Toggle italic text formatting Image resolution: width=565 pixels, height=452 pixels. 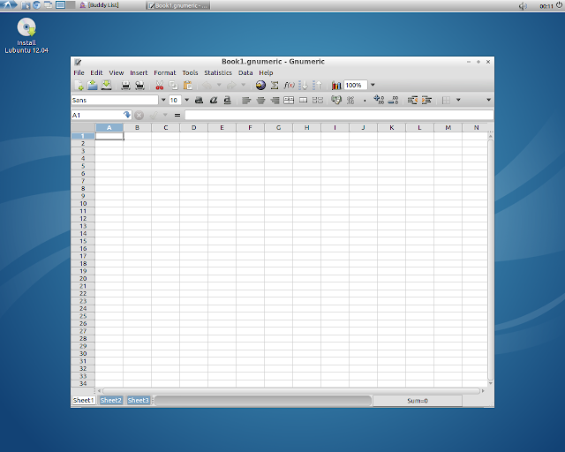(214, 101)
